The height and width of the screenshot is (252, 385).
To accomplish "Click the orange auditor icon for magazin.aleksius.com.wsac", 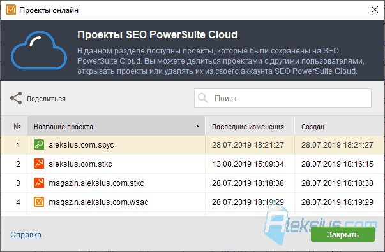I will pyautogui.click(x=39, y=202).
